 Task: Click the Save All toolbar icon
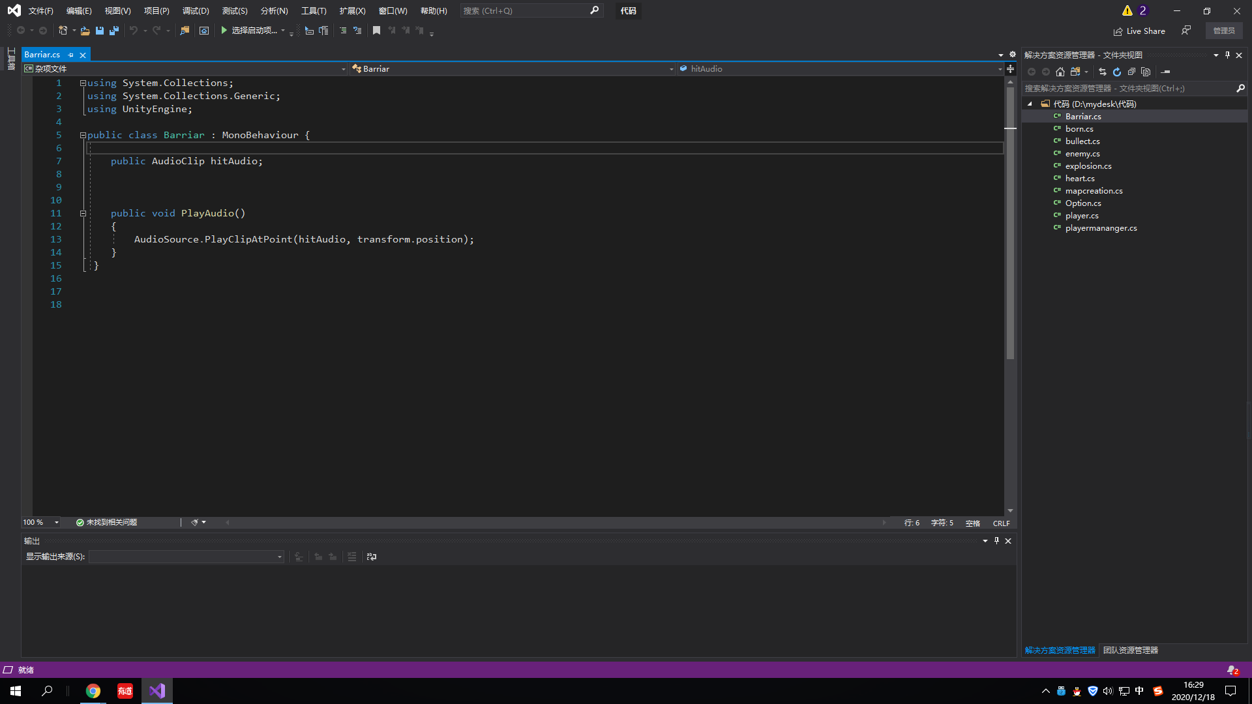tap(114, 31)
